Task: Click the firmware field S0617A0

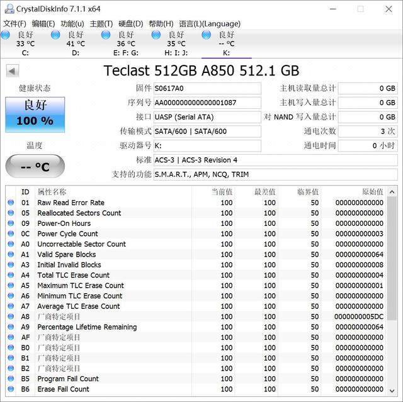Action: pyautogui.click(x=207, y=88)
